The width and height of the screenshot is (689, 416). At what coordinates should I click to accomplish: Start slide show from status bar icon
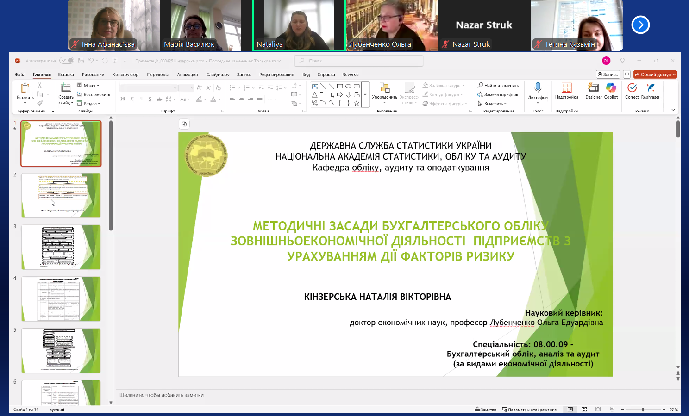tap(612, 410)
